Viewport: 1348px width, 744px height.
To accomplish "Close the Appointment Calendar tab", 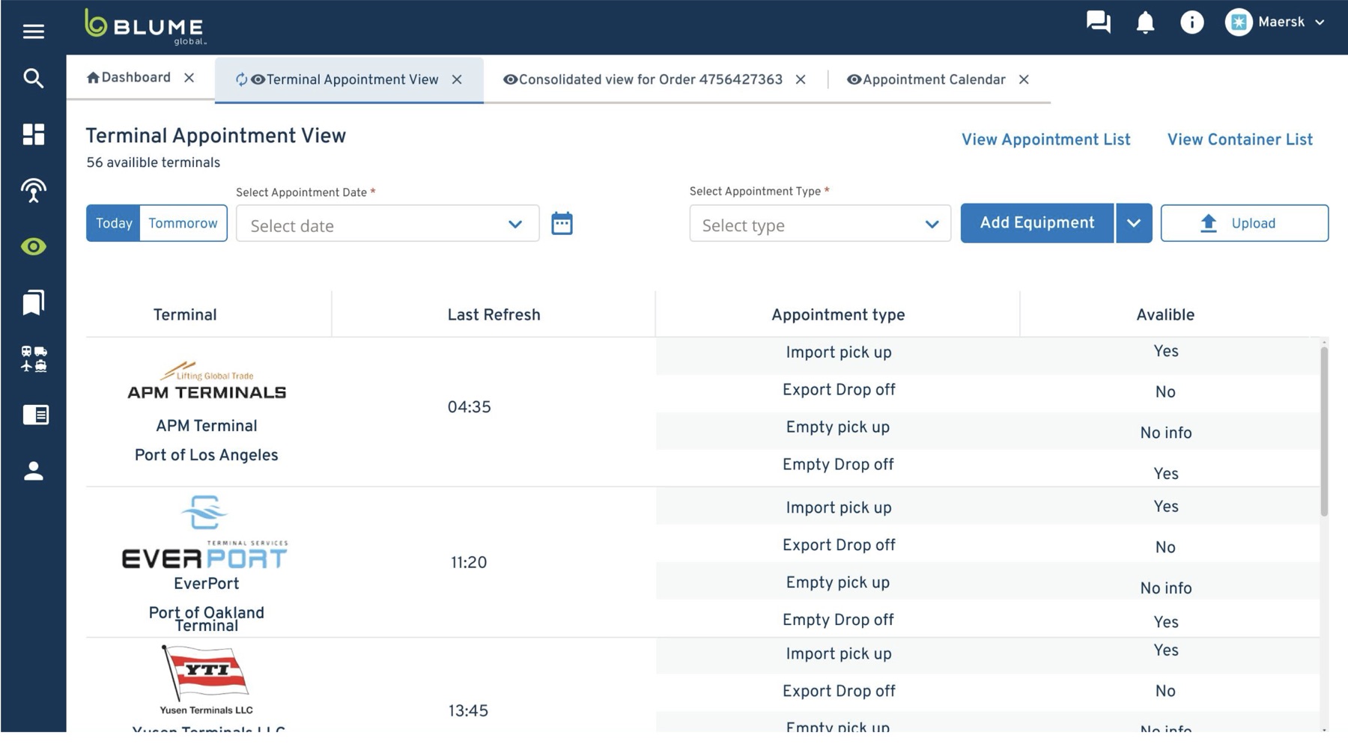I will [1024, 79].
